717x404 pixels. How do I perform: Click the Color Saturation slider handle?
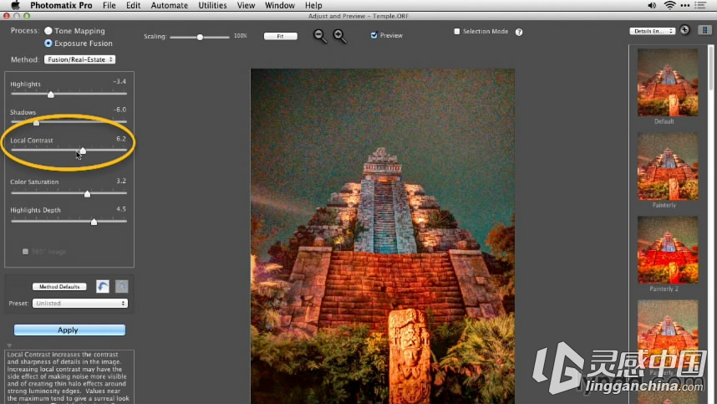coord(88,193)
